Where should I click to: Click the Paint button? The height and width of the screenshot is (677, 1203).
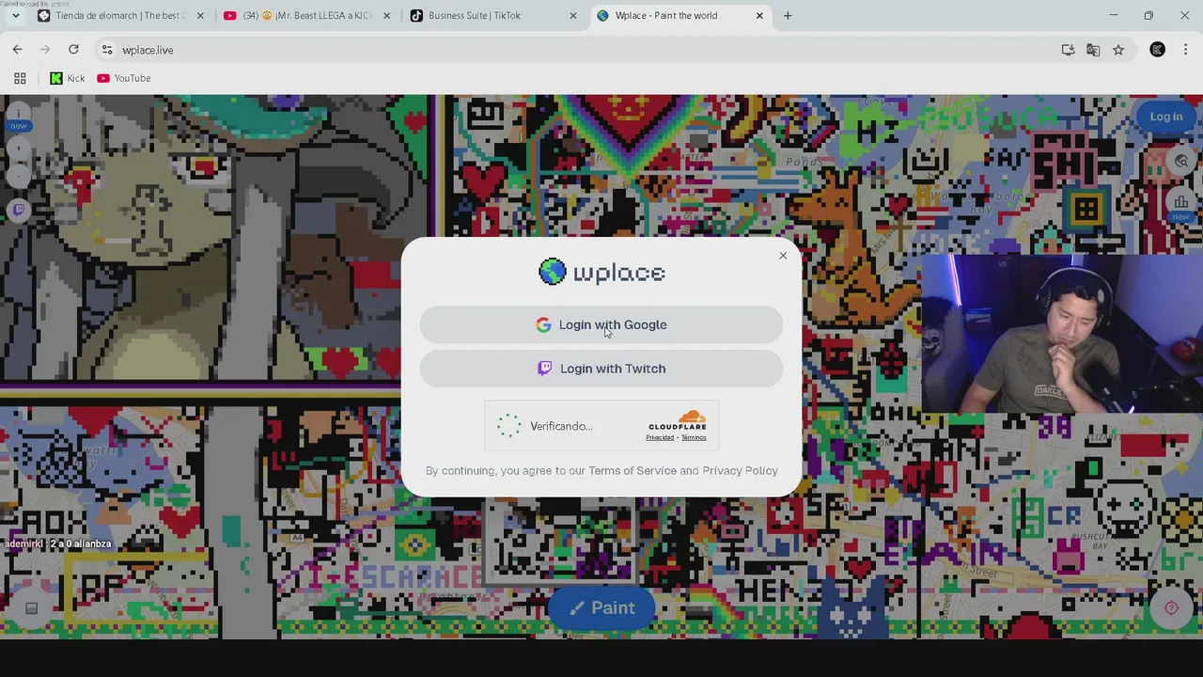[601, 607]
